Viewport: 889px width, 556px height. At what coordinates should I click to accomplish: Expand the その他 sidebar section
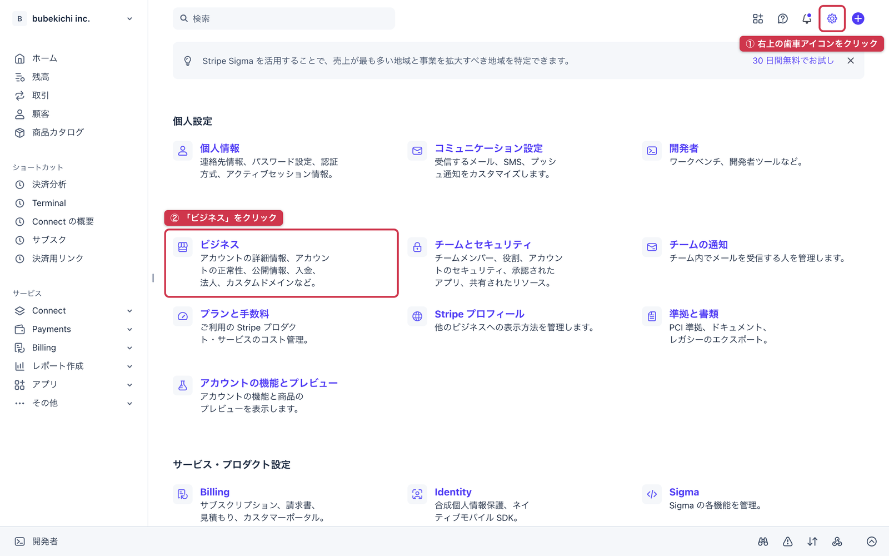[129, 403]
